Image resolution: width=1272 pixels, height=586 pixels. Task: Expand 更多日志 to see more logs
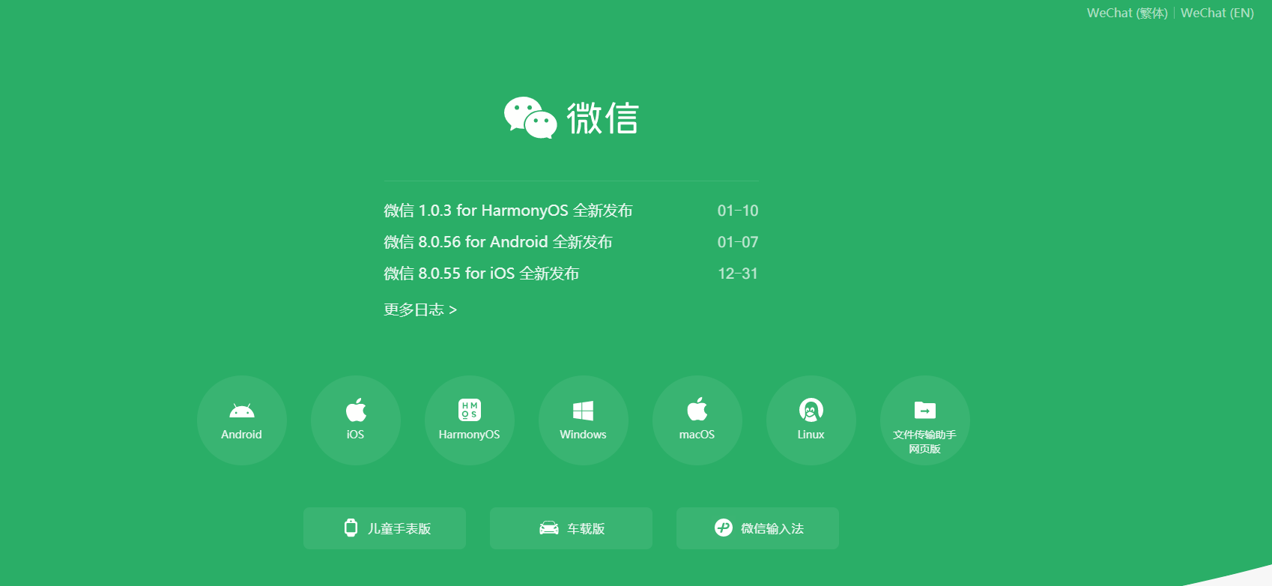point(420,309)
